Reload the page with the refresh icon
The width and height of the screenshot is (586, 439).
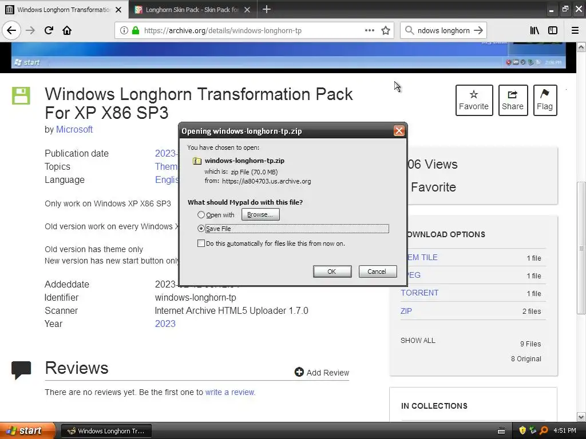pyautogui.click(x=49, y=30)
